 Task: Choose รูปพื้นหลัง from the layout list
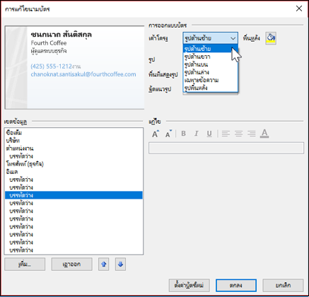(210, 88)
